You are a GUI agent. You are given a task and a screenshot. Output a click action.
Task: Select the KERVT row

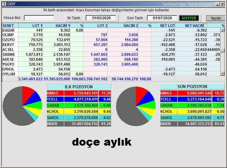click(x=111, y=44)
